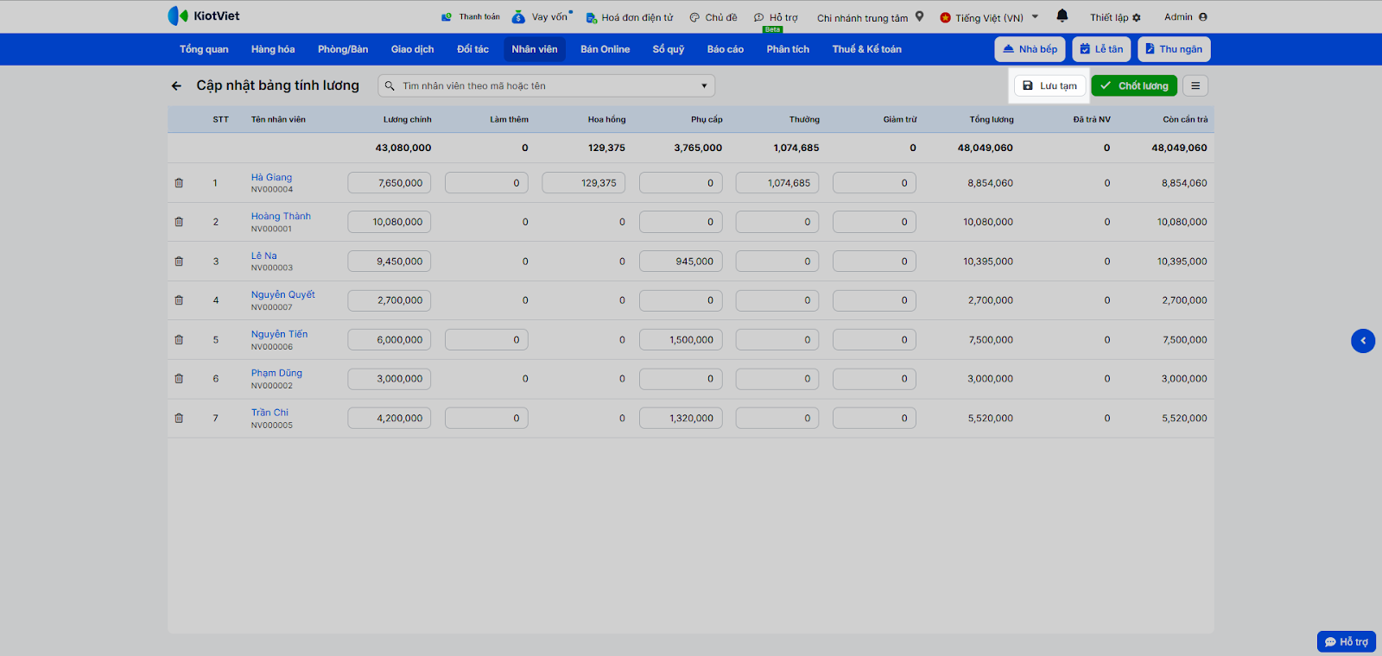The width and height of the screenshot is (1382, 656).
Task: Remove Trần Chi row with trash icon
Action: (x=179, y=419)
